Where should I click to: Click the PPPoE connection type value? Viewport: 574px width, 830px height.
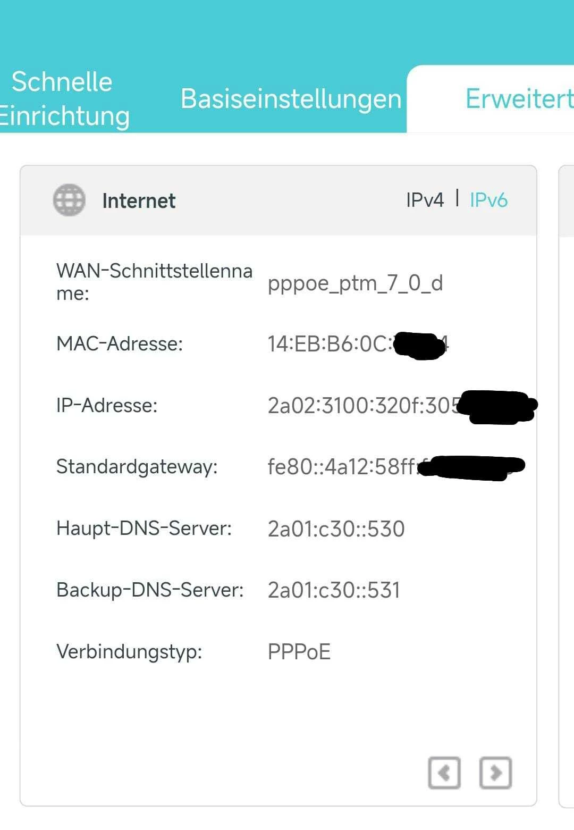click(x=299, y=652)
